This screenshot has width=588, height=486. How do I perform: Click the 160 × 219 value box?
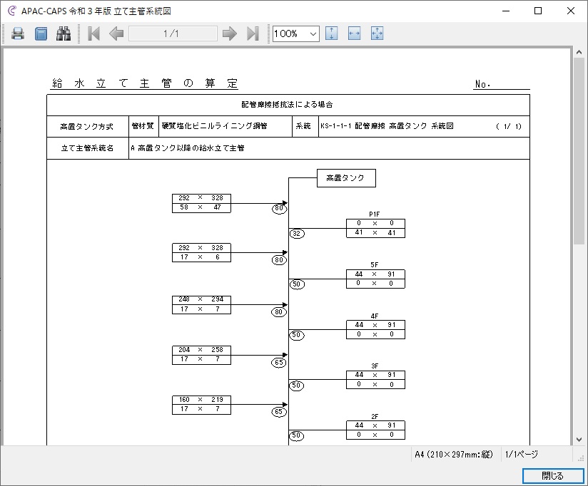pyautogui.click(x=201, y=400)
